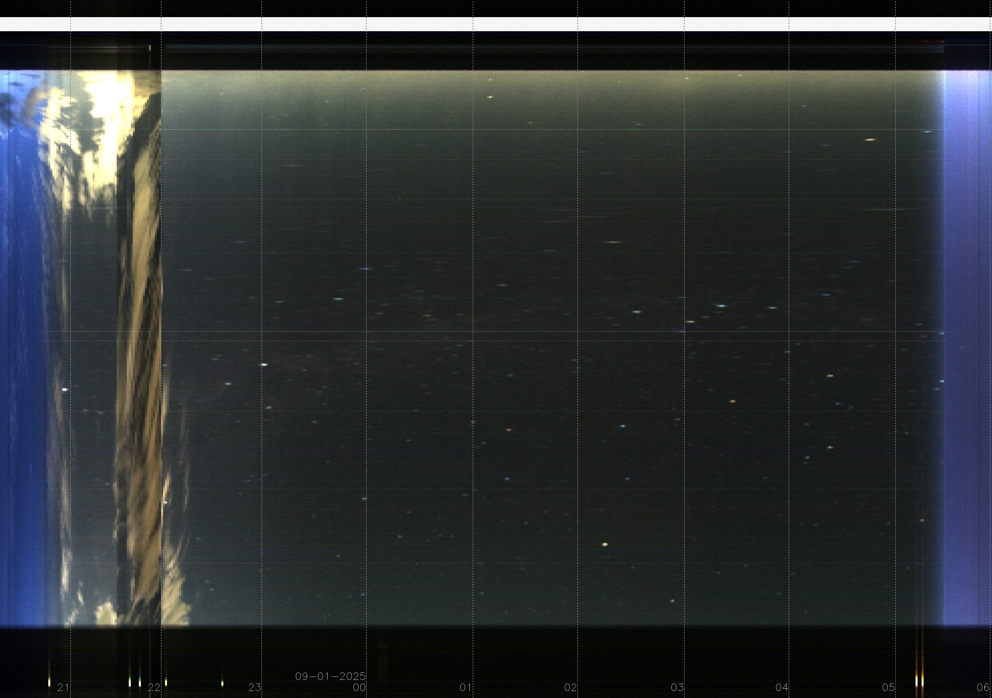Click the 21 hour label

pyautogui.click(x=63, y=687)
